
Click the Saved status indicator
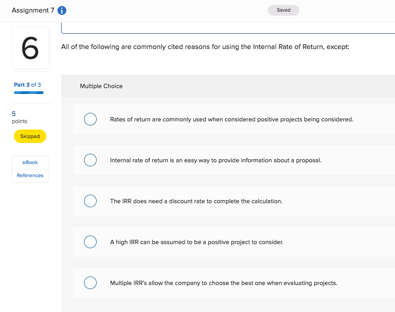[x=284, y=10]
